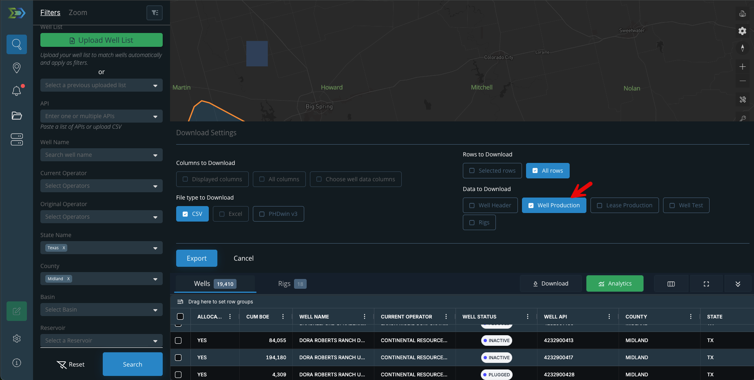Expand the previous uploaded list dropdown

(x=102, y=85)
